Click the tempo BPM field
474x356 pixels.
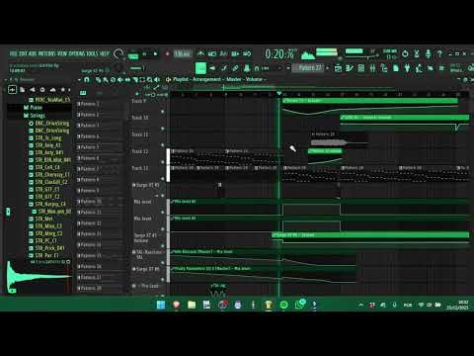182,54
